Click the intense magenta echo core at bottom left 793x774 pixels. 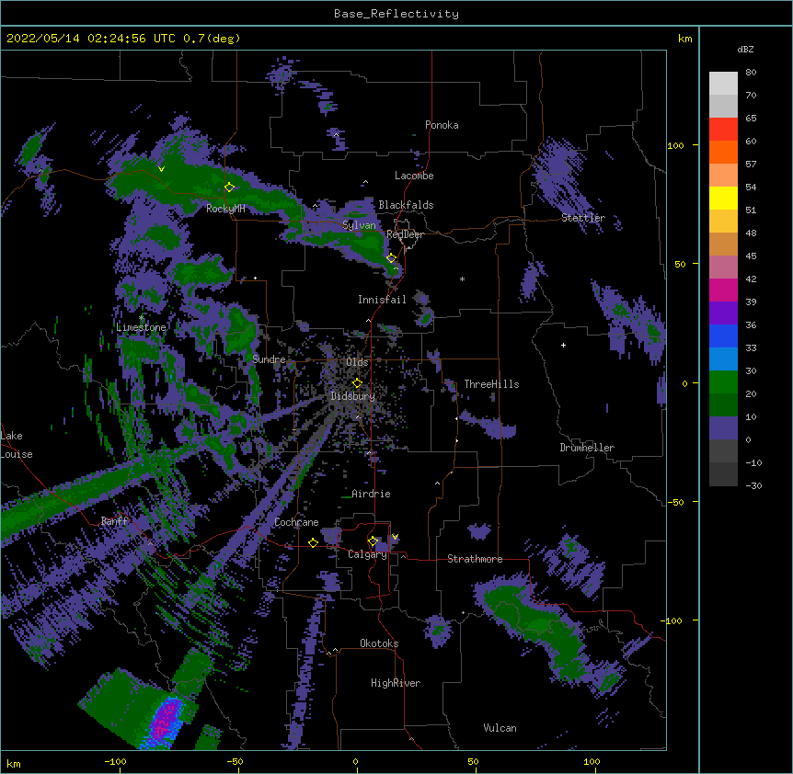[x=165, y=723]
